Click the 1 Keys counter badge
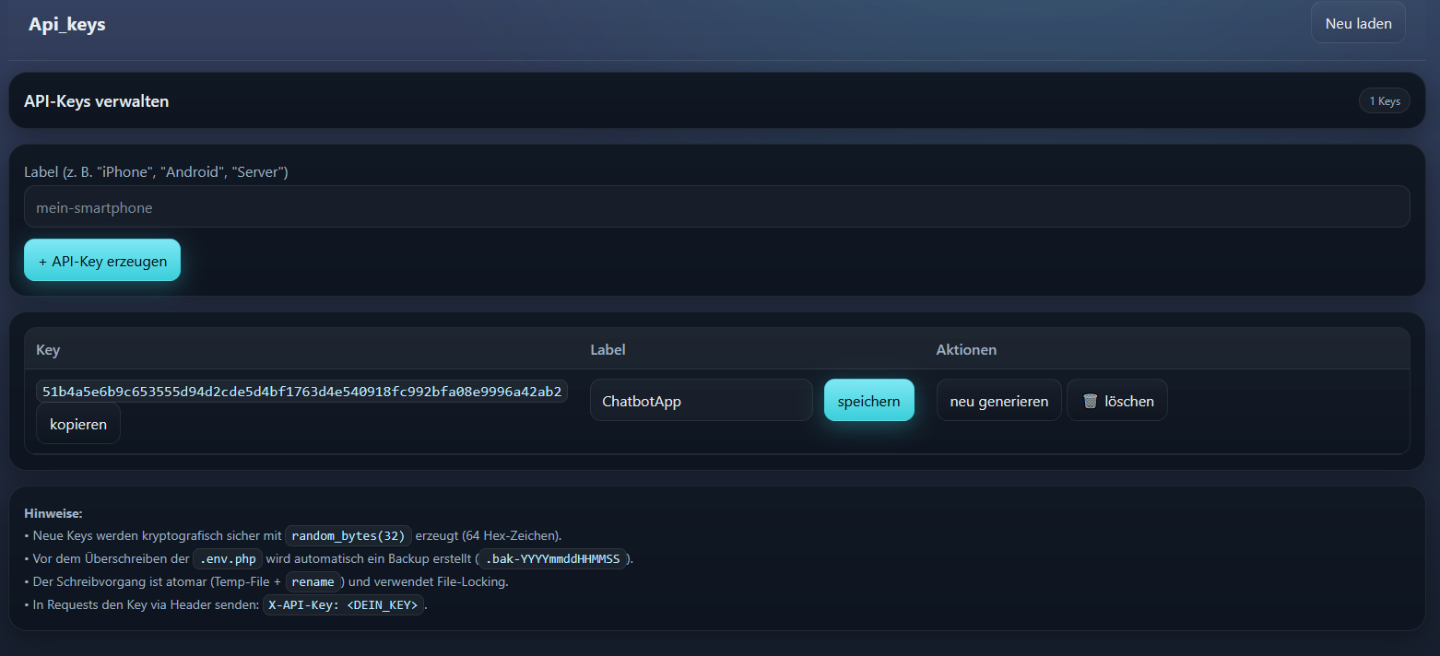 point(1384,101)
